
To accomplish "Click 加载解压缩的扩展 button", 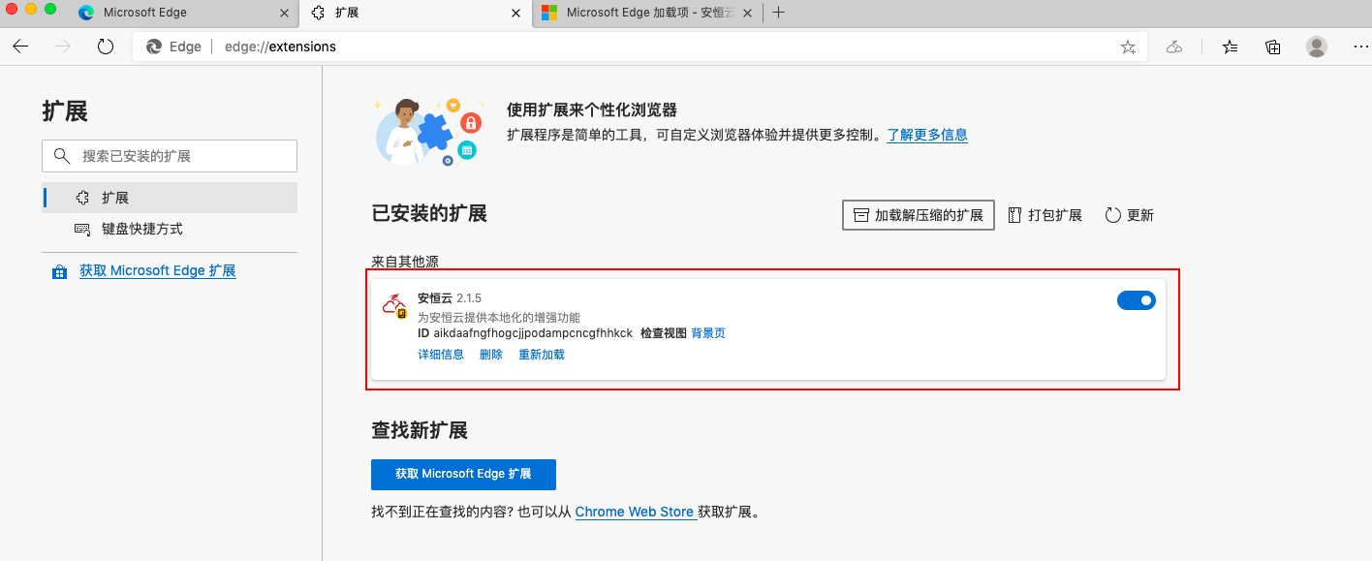I will coord(919,215).
